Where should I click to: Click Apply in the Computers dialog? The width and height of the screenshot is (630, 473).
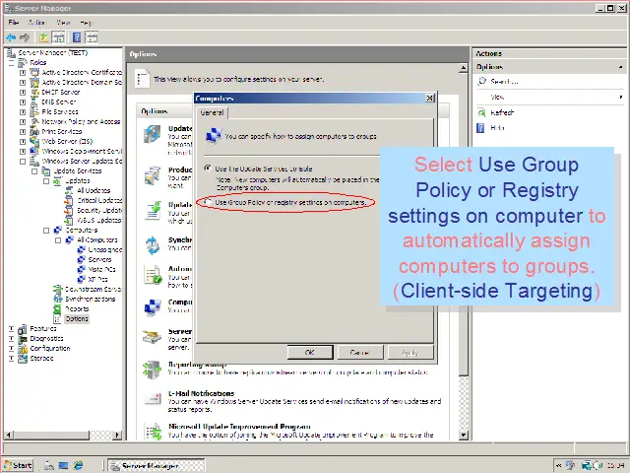(x=409, y=353)
